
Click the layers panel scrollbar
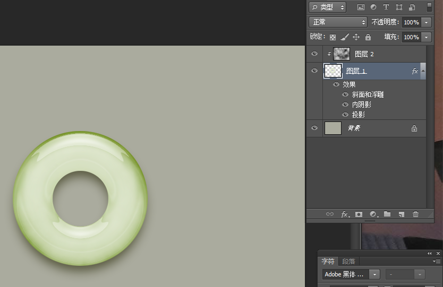pyautogui.click(x=430, y=126)
